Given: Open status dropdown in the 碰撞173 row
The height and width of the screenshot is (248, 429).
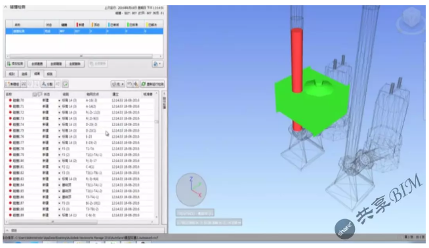Looking at the screenshot, I should 60,119.
